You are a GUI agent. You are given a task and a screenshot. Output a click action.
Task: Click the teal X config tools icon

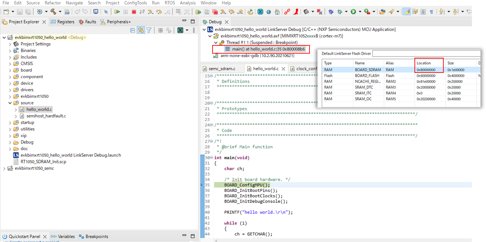[x=260, y=12]
